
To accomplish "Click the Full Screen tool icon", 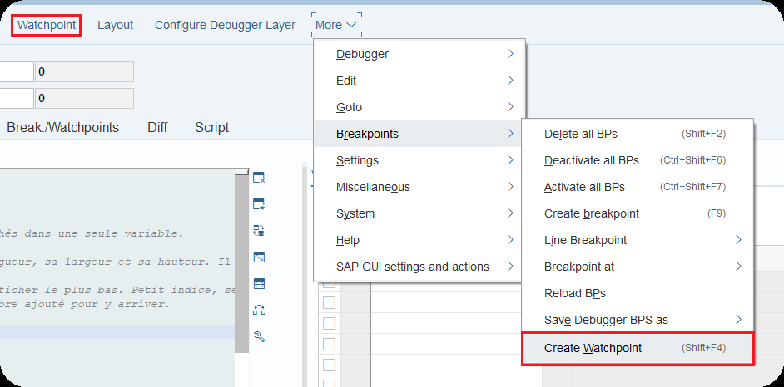I will (259, 257).
